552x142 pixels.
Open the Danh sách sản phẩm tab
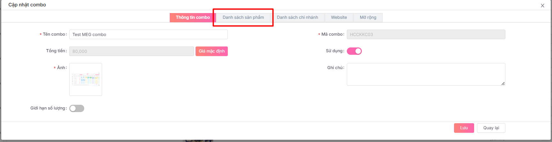[x=243, y=18]
